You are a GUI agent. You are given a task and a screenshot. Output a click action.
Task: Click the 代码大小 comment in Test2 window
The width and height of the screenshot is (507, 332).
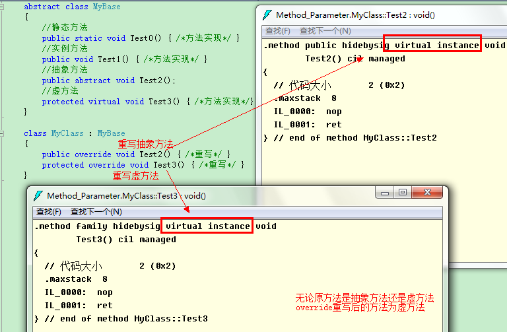339,85
